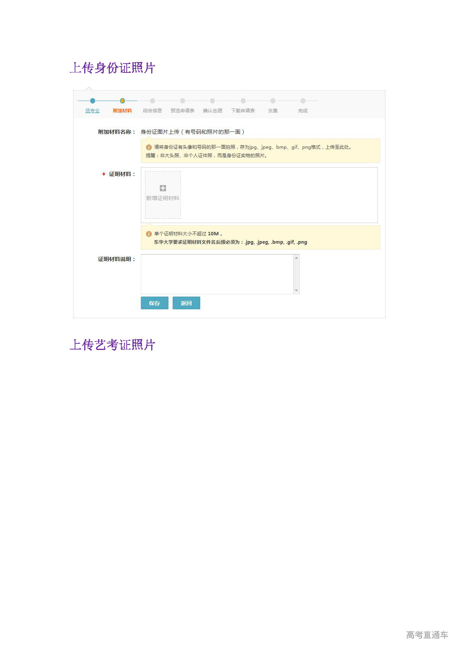Click the 上传艺考证照片 heading
459x650 pixels.
(112, 345)
